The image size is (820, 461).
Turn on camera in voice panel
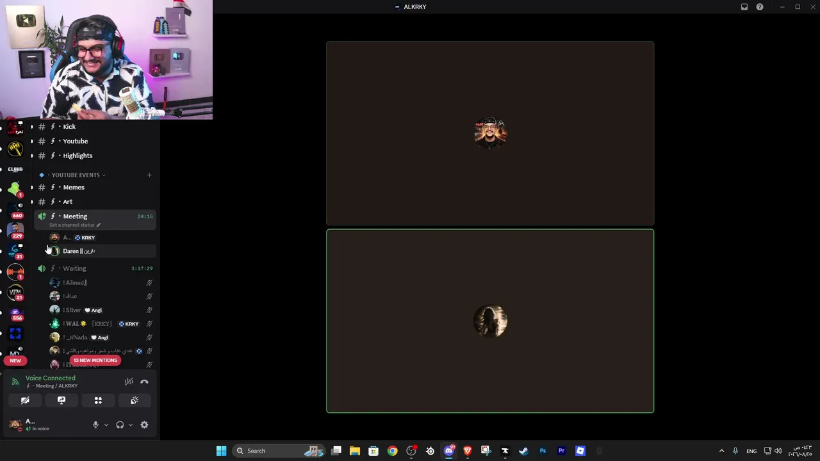25,400
